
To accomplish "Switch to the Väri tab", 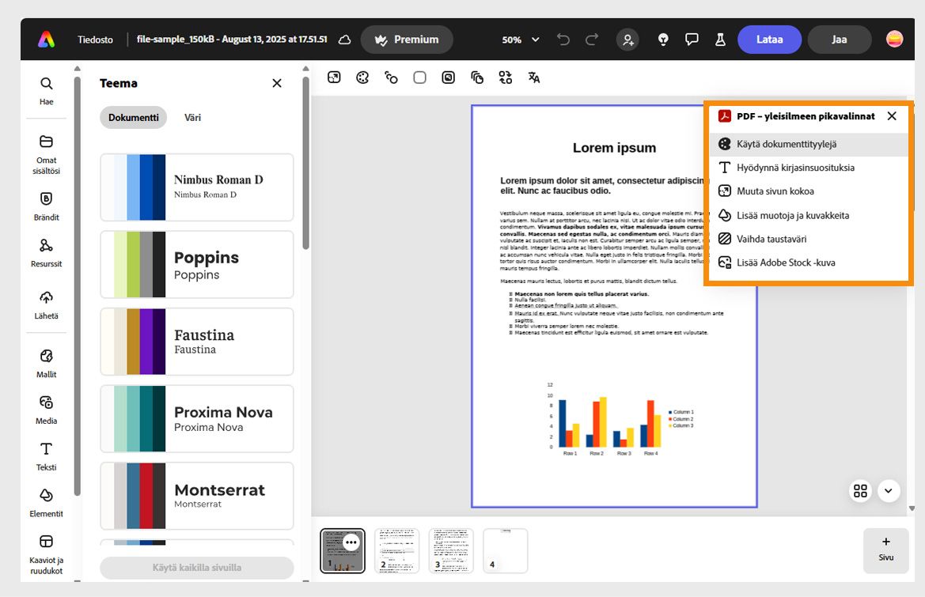I will pyautogui.click(x=192, y=117).
